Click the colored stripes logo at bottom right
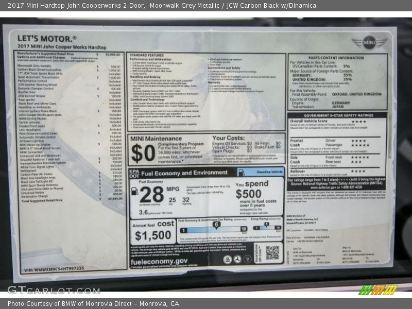 [378, 289]
